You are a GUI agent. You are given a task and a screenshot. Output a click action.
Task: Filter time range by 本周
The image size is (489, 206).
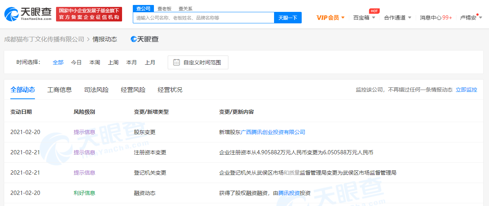[95, 62]
